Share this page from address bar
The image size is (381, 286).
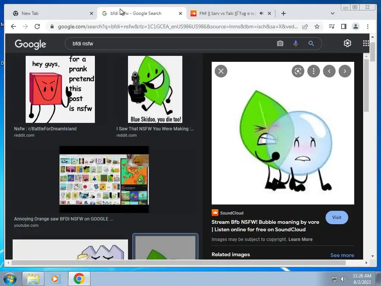pos(305,26)
